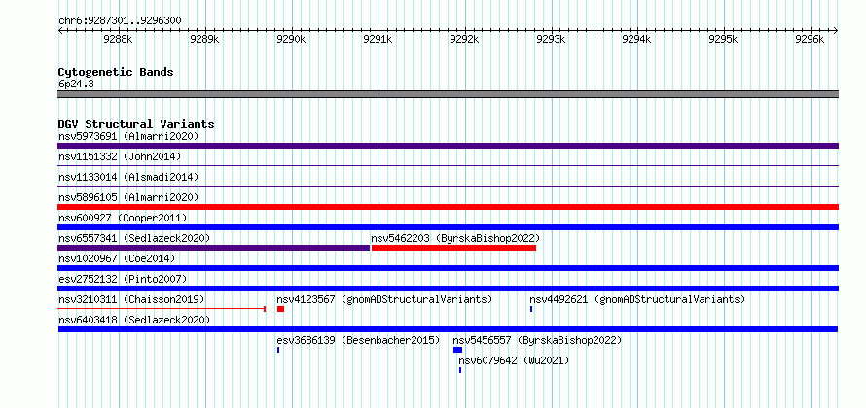Click the 9296k ruler position
This screenshot has width=866, height=408.
[810, 39]
